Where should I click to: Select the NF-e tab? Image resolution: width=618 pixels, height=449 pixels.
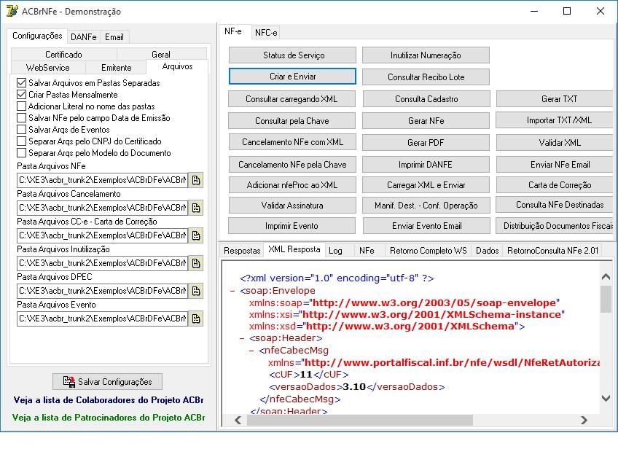(233, 31)
